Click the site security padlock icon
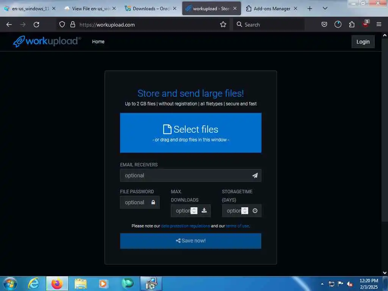This screenshot has width=388, height=291. [x=72, y=25]
